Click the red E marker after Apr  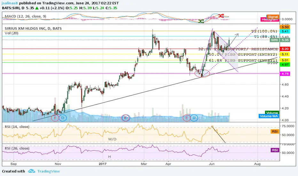point(187,118)
